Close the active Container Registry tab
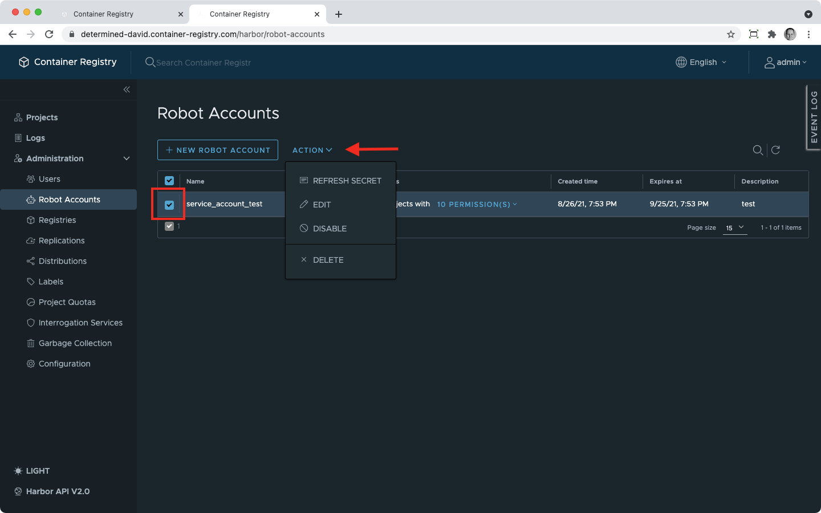This screenshot has width=821, height=513. [x=317, y=14]
